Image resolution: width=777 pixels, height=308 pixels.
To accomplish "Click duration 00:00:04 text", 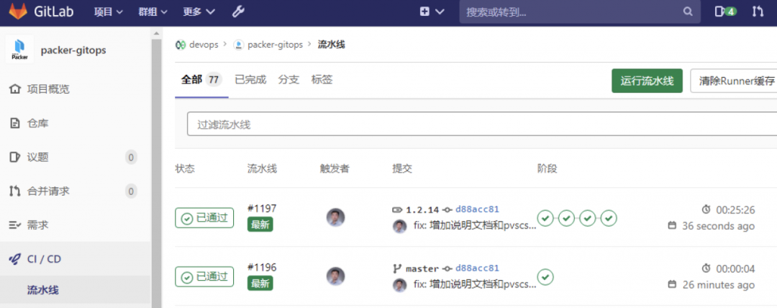I will tap(735, 269).
